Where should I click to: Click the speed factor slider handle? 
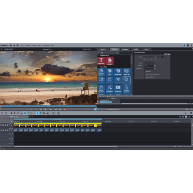(156, 57)
